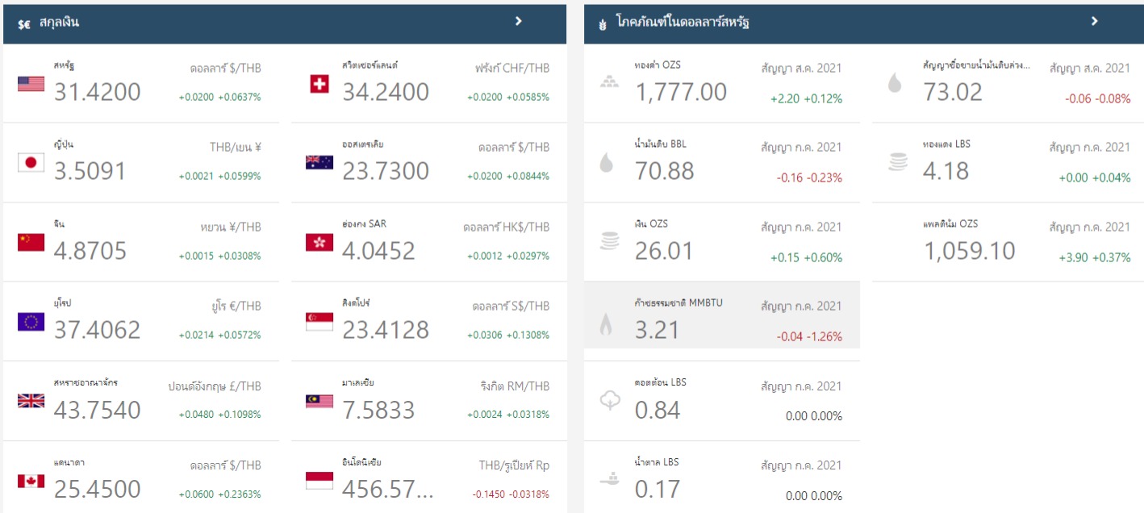
Task: Click the China flag icon
Action: (31, 242)
